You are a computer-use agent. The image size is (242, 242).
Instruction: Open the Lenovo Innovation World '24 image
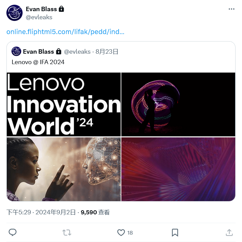[64, 104]
